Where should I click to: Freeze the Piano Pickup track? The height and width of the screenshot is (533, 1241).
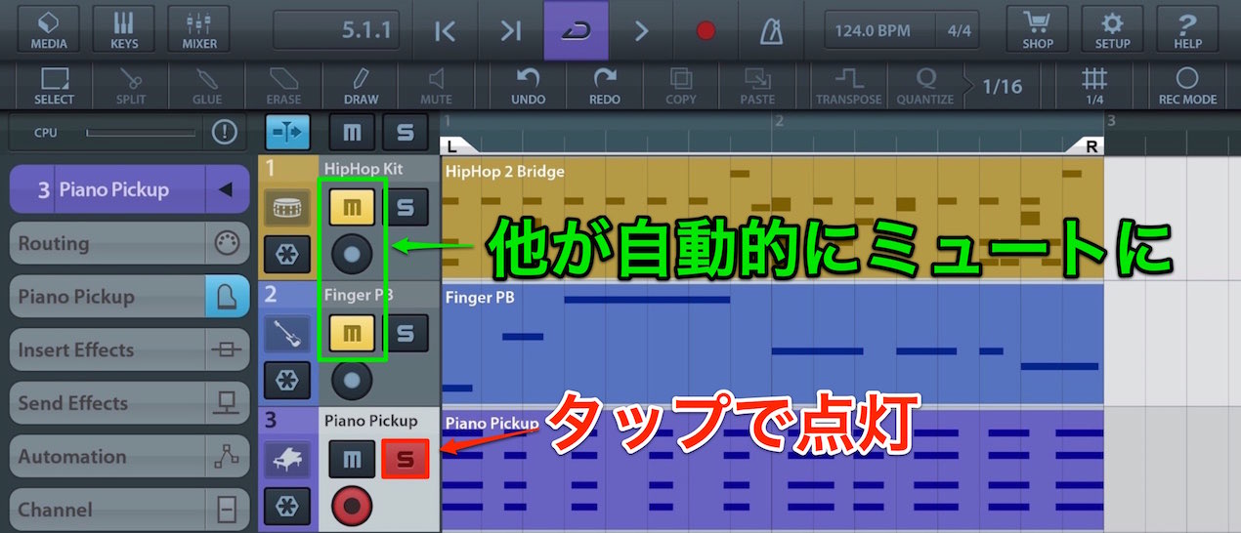[287, 506]
